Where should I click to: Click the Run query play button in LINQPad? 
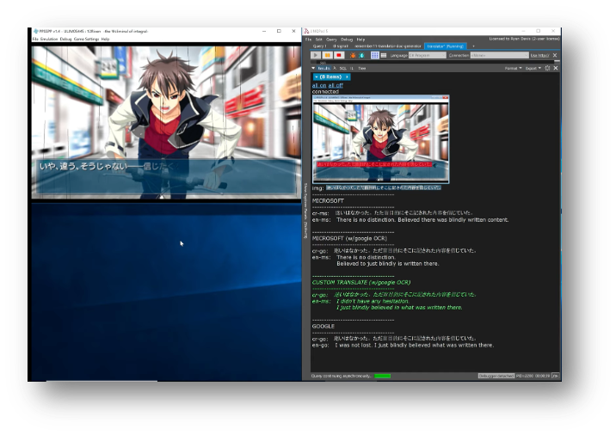point(316,55)
